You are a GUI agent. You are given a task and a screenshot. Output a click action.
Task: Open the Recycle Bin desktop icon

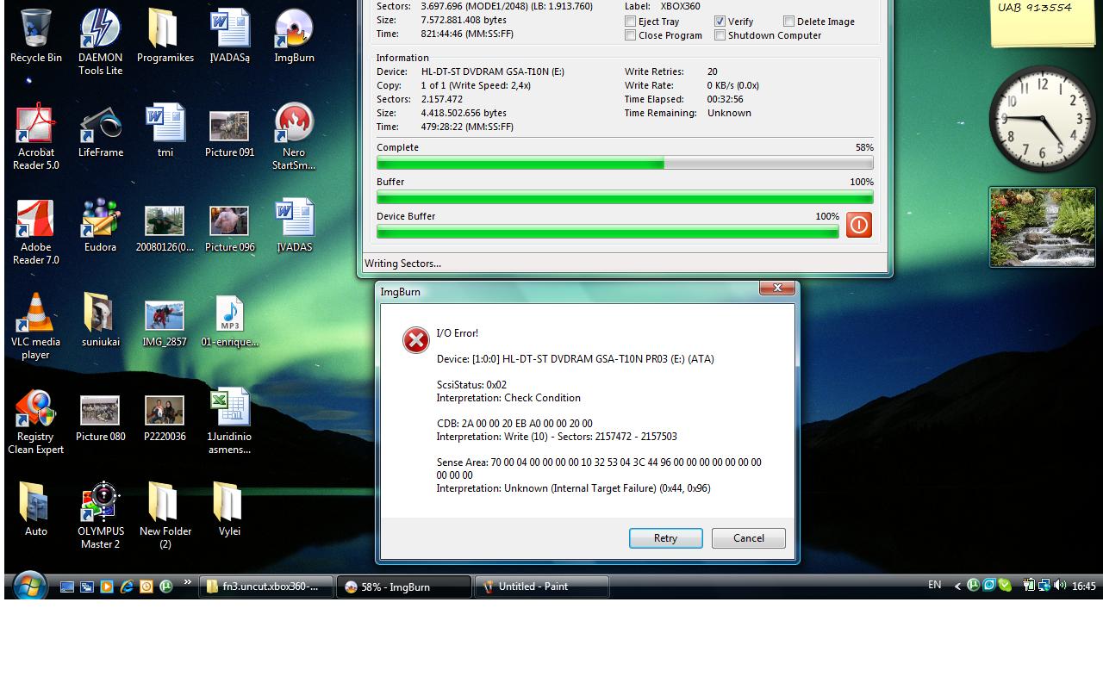pos(35,35)
